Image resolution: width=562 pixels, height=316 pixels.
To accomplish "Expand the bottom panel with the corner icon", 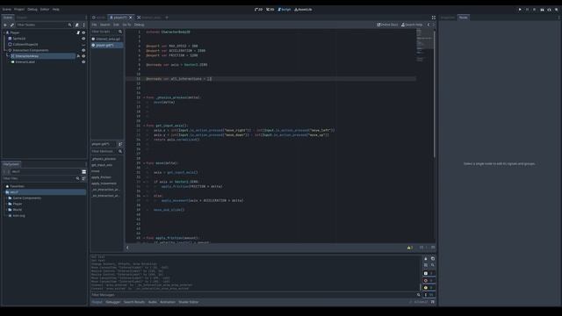I will 433,302.
